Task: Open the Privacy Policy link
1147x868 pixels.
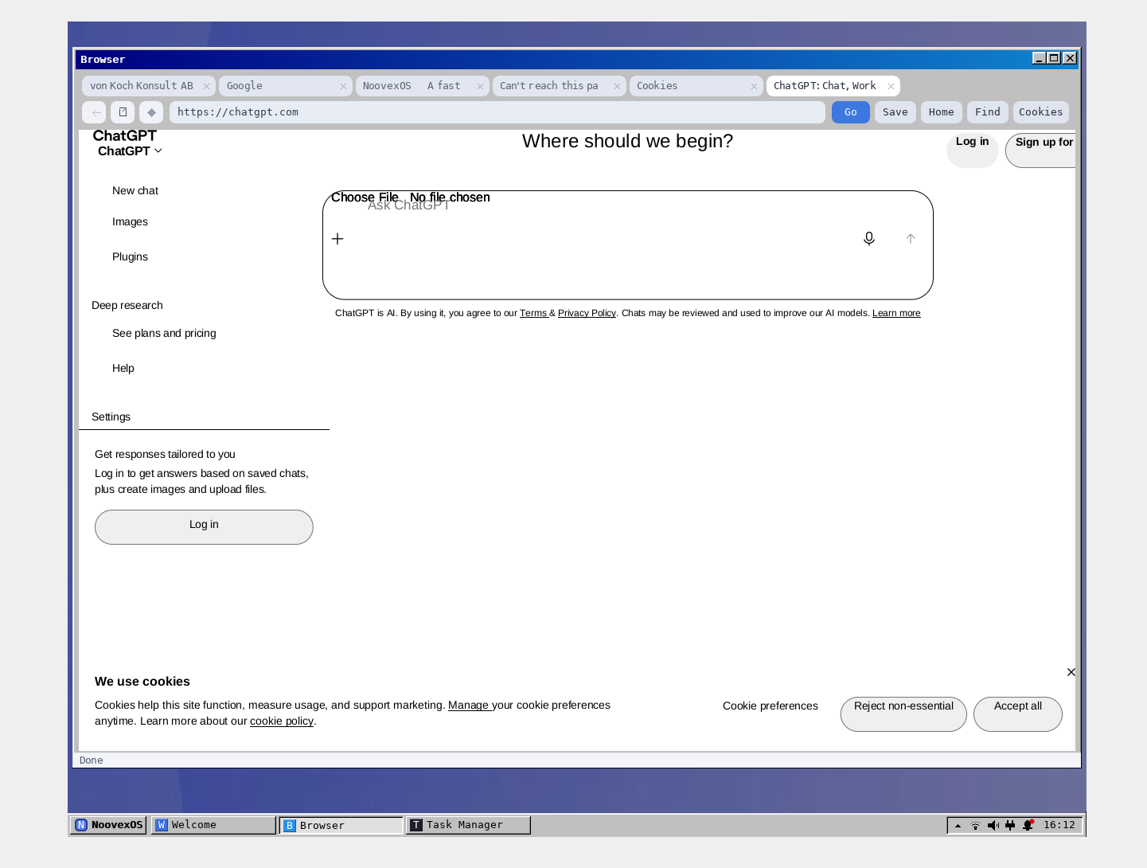Action: pyautogui.click(x=587, y=314)
